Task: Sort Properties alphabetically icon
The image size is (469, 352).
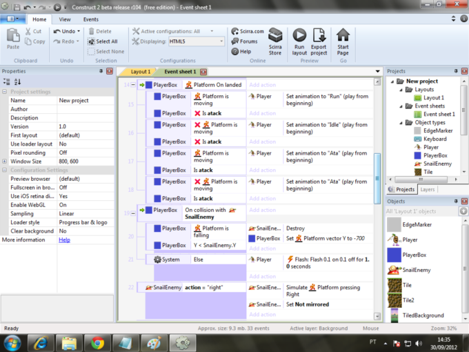Action: pos(17,81)
